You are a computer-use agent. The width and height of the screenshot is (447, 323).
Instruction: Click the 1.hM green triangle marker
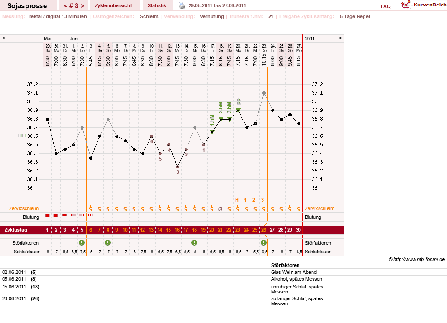click(x=212, y=131)
